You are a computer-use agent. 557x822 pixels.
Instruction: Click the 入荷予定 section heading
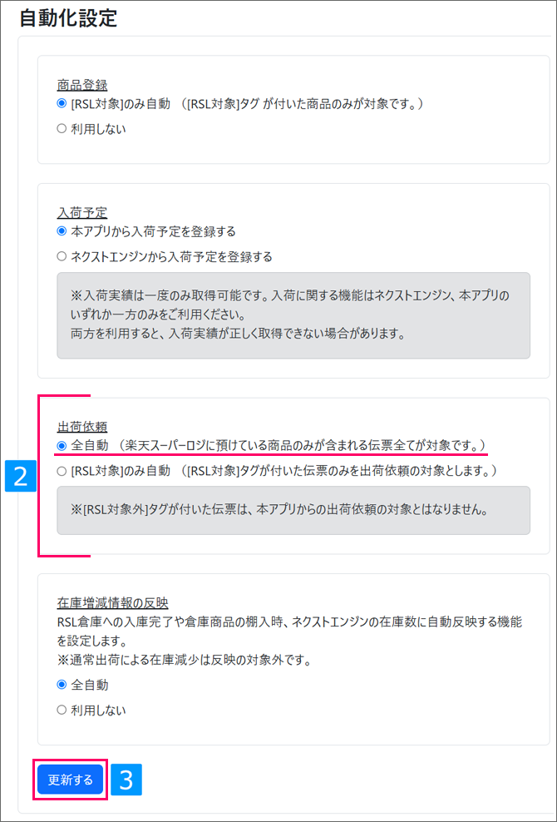tap(82, 212)
